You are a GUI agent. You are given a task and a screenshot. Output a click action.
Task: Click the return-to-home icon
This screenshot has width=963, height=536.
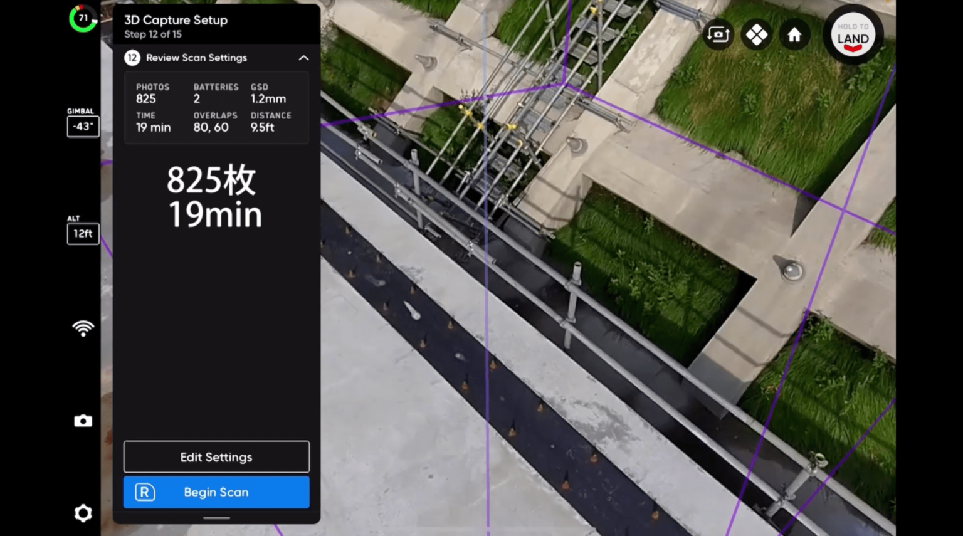794,34
